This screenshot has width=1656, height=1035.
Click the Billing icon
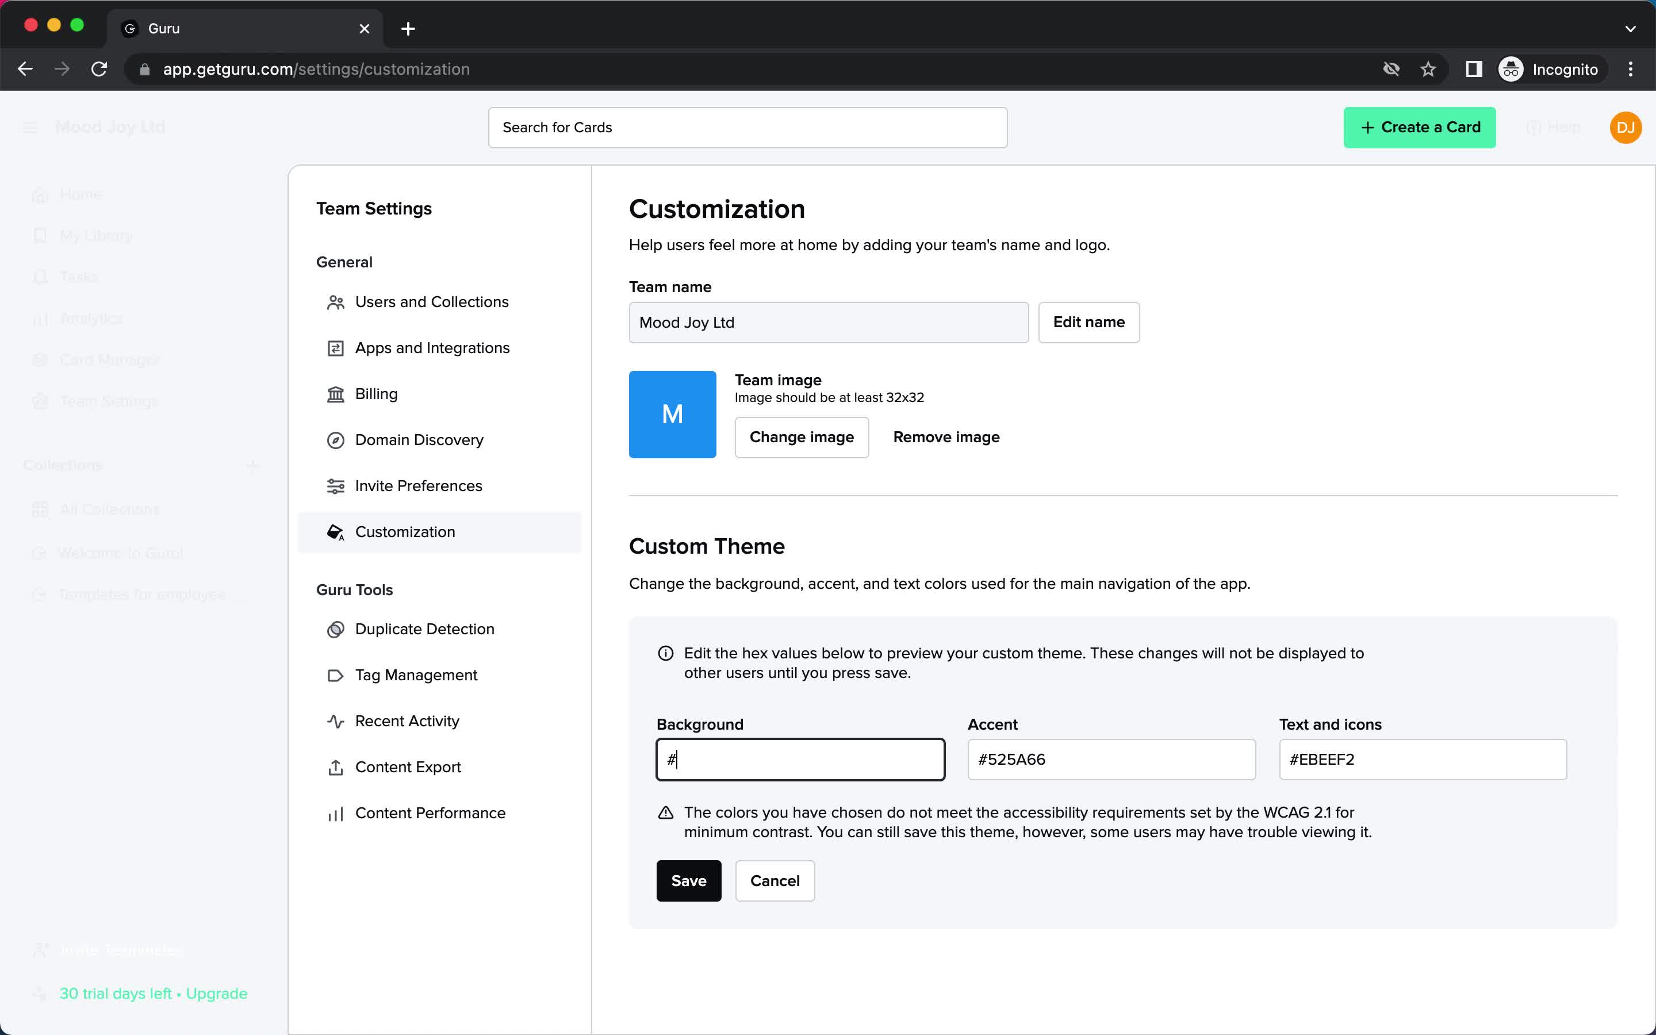pos(335,393)
